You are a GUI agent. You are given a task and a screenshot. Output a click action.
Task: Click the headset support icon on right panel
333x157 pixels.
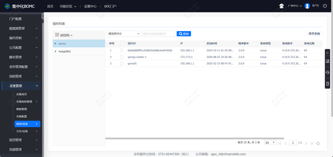coord(328,72)
